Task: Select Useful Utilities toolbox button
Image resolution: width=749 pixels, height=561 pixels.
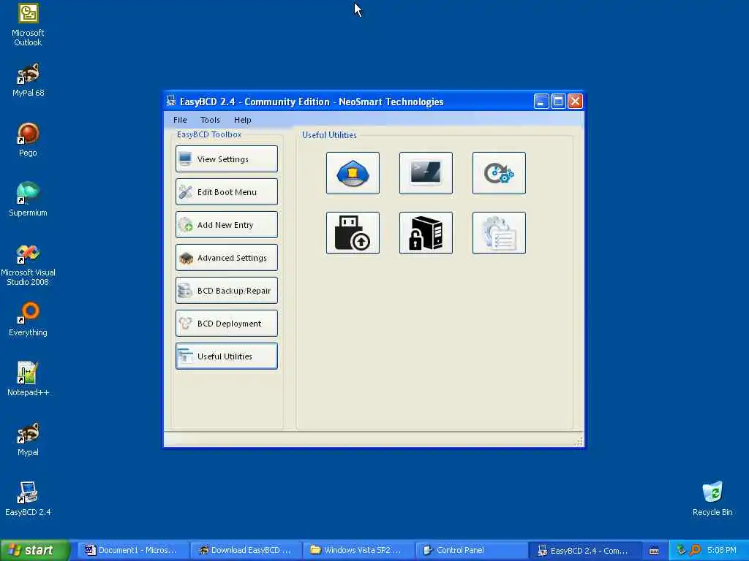Action: [x=227, y=356]
